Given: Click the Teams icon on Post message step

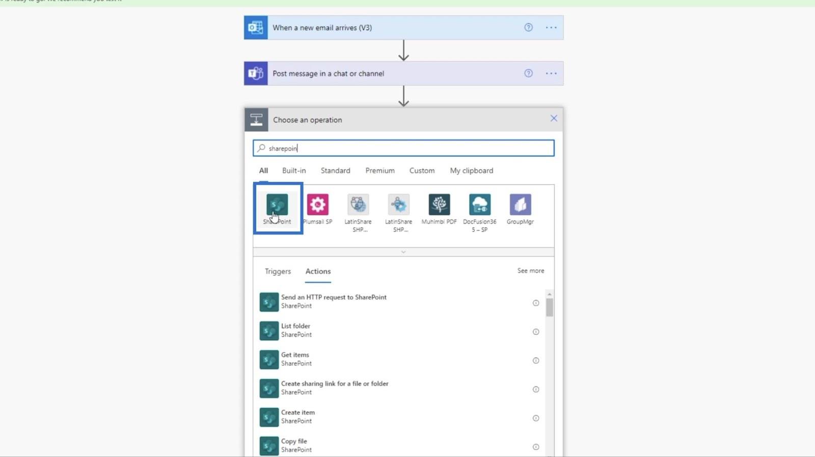Looking at the screenshot, I should [256, 73].
